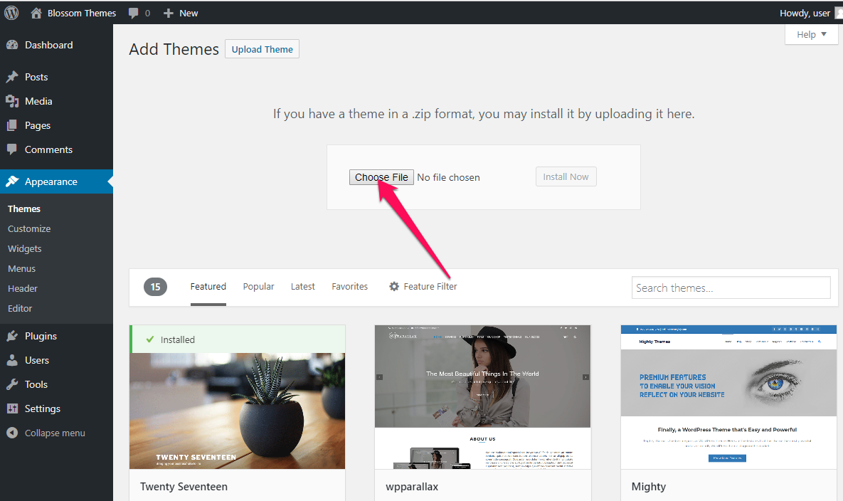Open the Mighty theme thumbnail
Viewport: 843px width, 501px height.
(728, 397)
